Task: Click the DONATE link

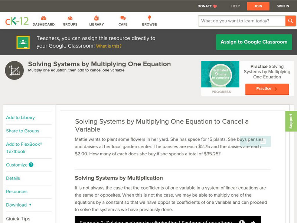Action: [x=205, y=6]
